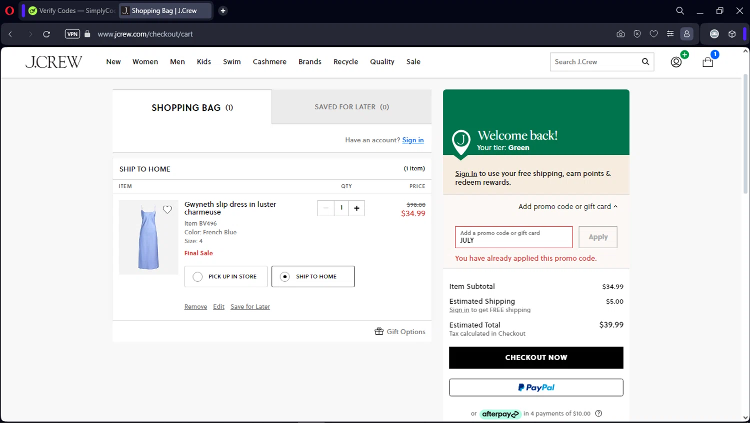Open the Opera menu logo

(9, 10)
